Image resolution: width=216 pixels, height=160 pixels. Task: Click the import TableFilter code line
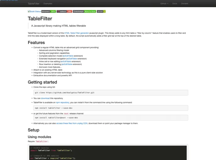point(51,151)
